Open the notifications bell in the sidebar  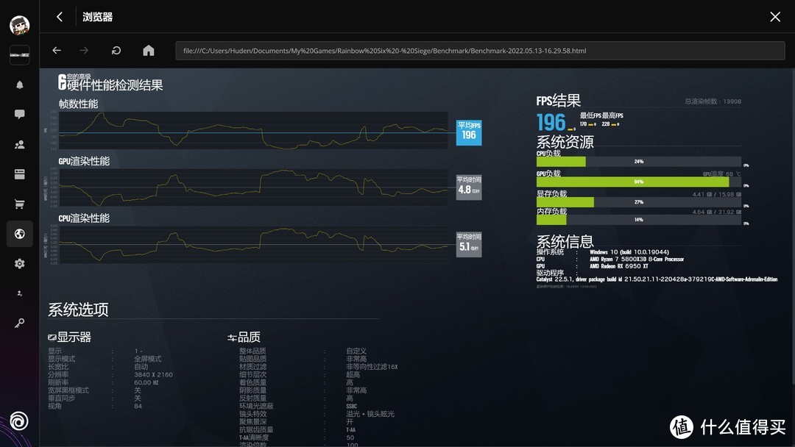[19, 85]
